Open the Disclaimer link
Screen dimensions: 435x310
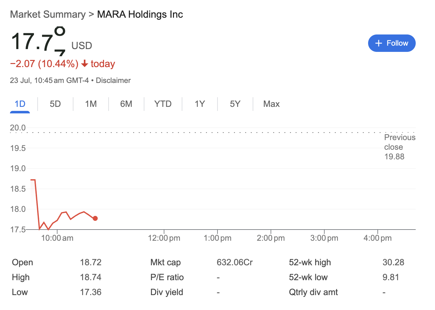(x=113, y=80)
